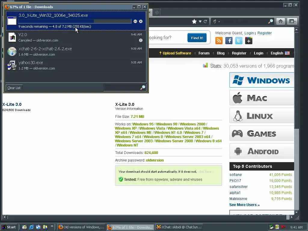Image resolution: width=308 pixels, height=231 pixels.
Task: Open the bookmarks menu button
Action: click(x=292, y=21)
